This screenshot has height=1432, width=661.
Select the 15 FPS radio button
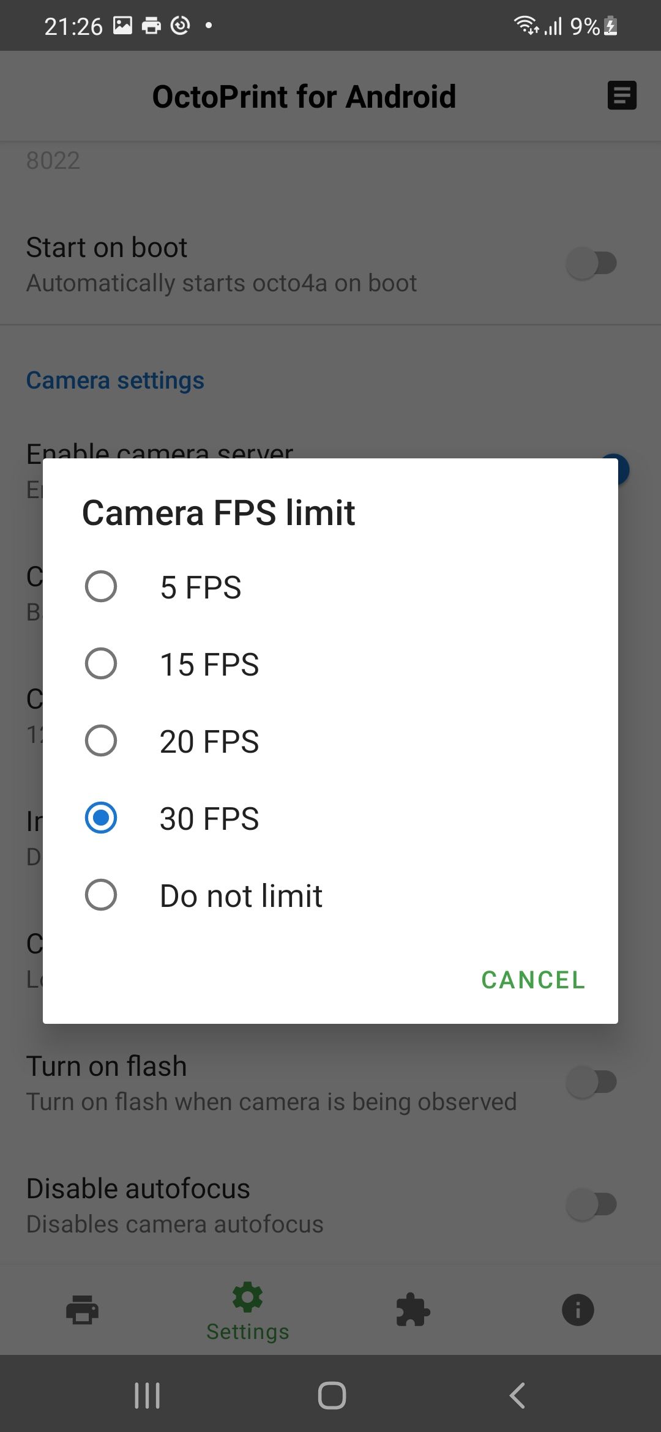tap(101, 664)
